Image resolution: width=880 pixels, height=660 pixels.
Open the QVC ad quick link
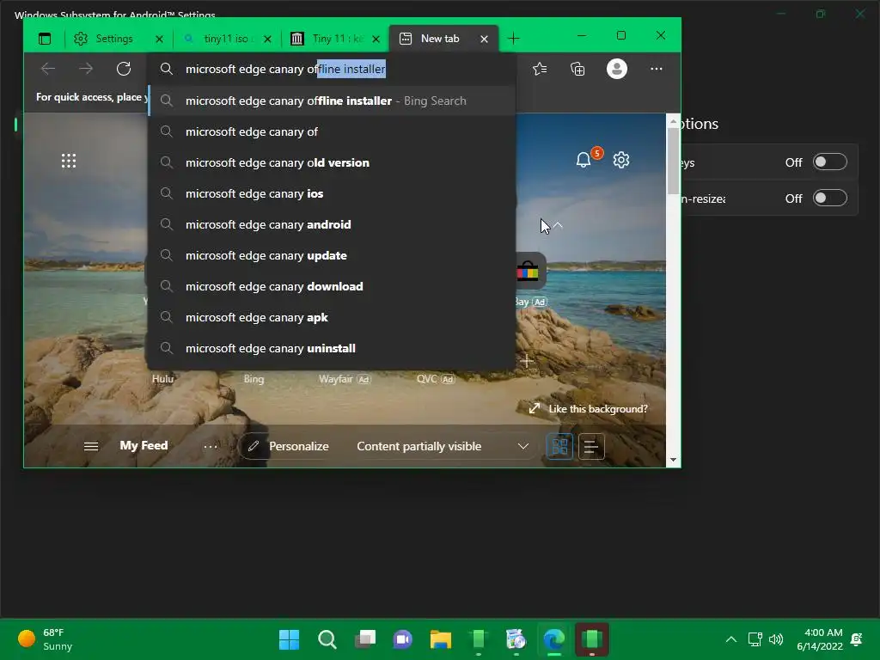coord(436,379)
